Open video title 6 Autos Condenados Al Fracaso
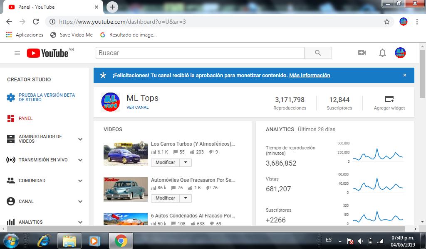Image resolution: width=426 pixels, height=249 pixels. click(x=193, y=216)
